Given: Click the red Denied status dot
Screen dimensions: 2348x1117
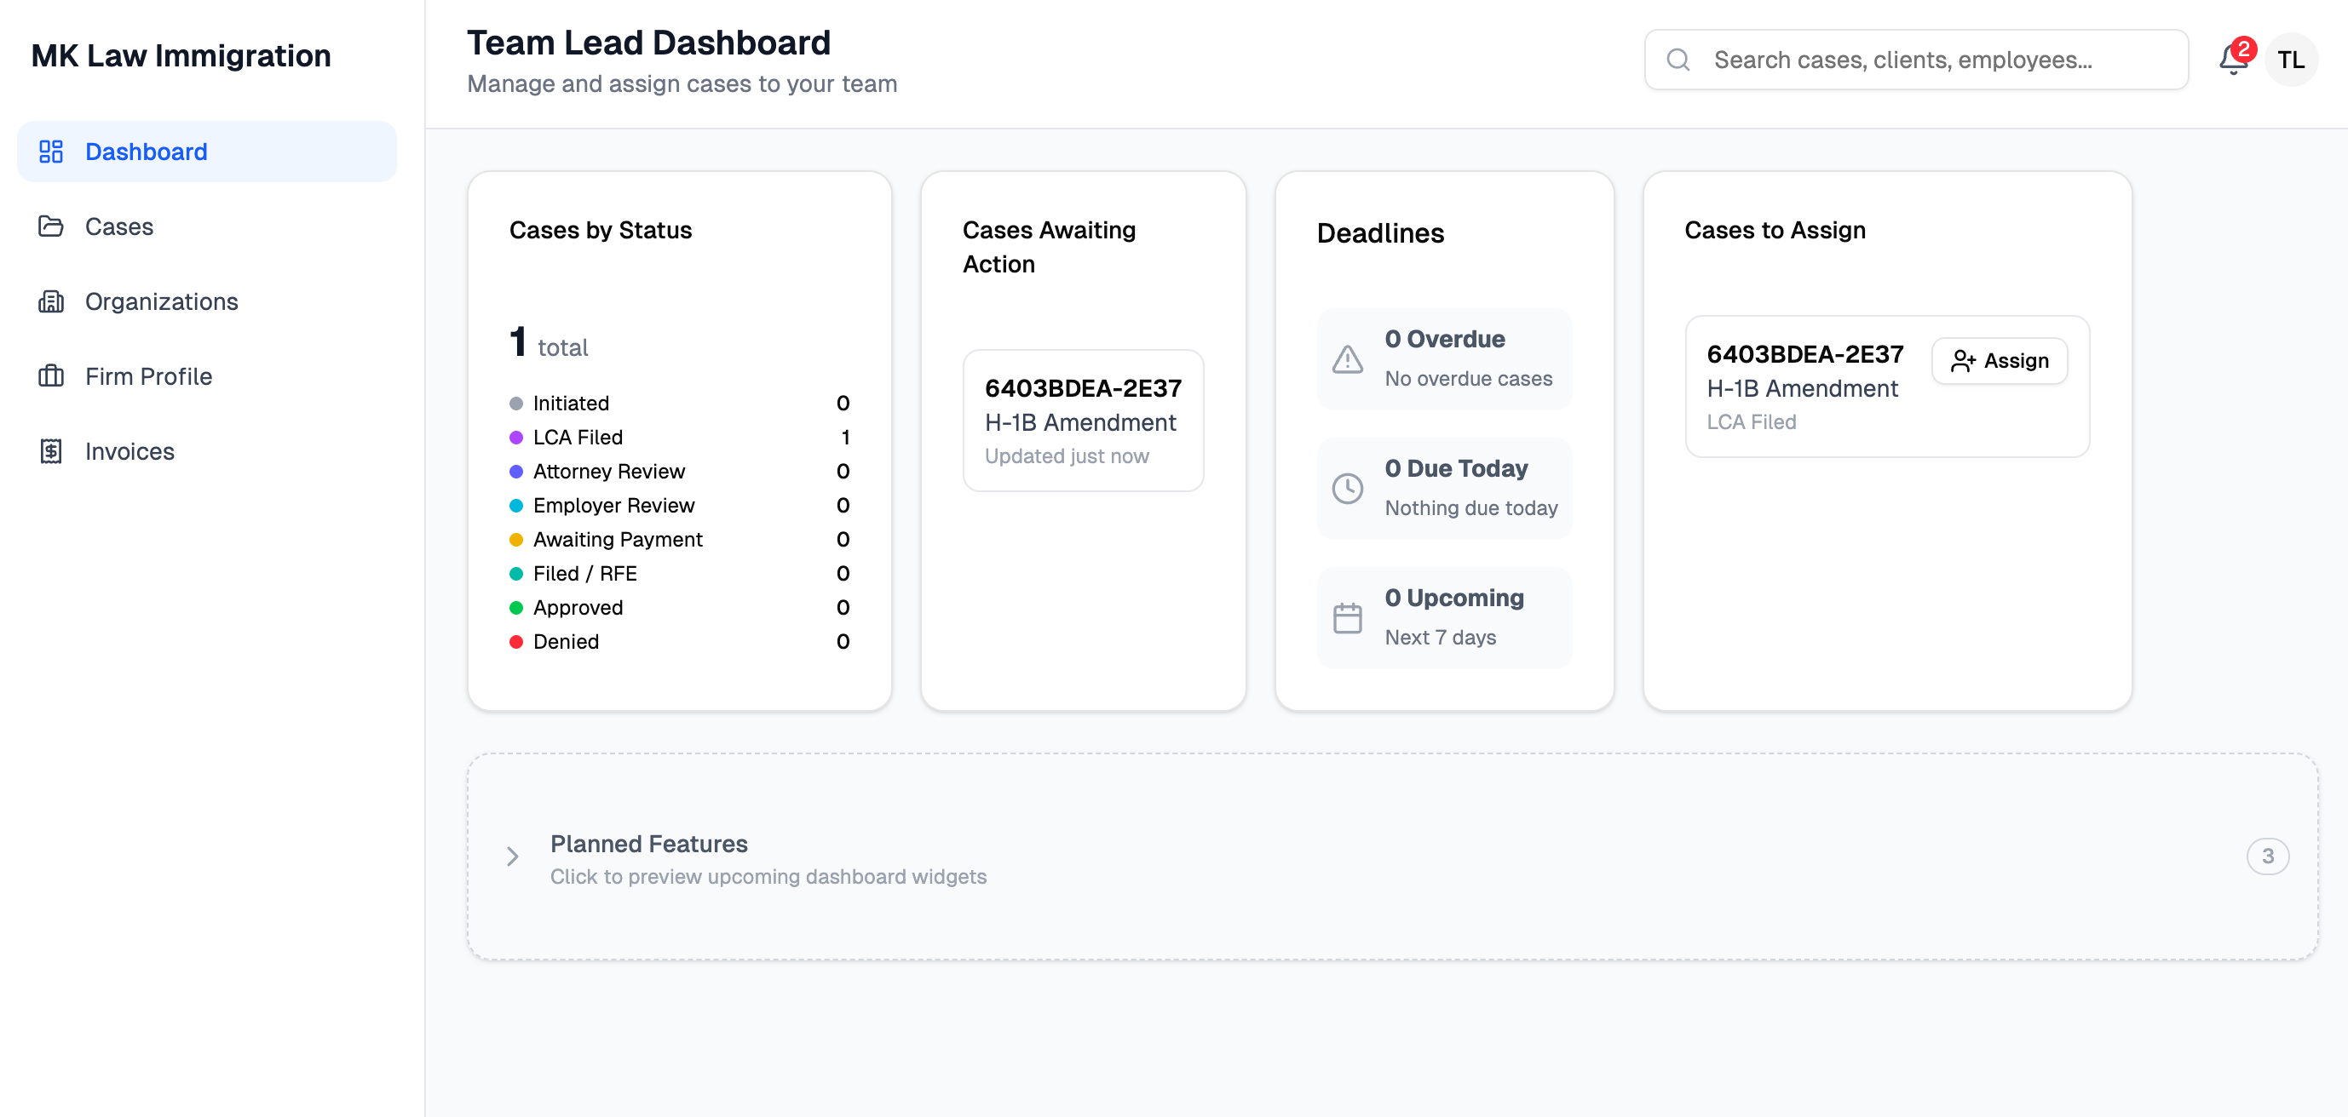Looking at the screenshot, I should 516,641.
